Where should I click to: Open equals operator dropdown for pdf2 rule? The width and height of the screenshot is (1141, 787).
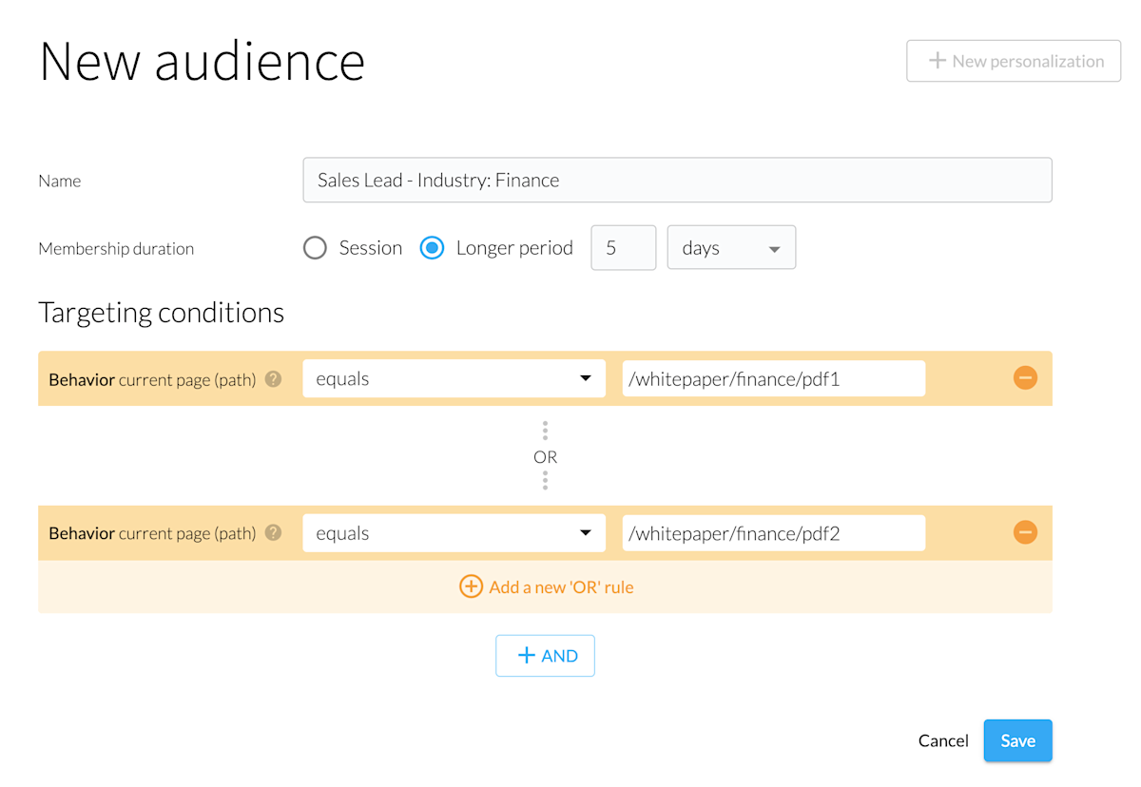click(x=454, y=533)
